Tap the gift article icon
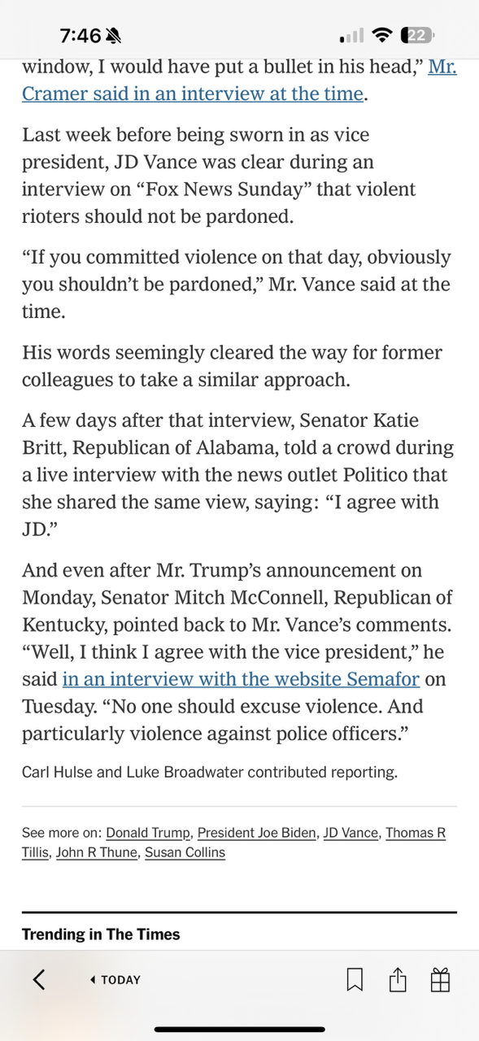This screenshot has width=479, height=1041. point(440,980)
